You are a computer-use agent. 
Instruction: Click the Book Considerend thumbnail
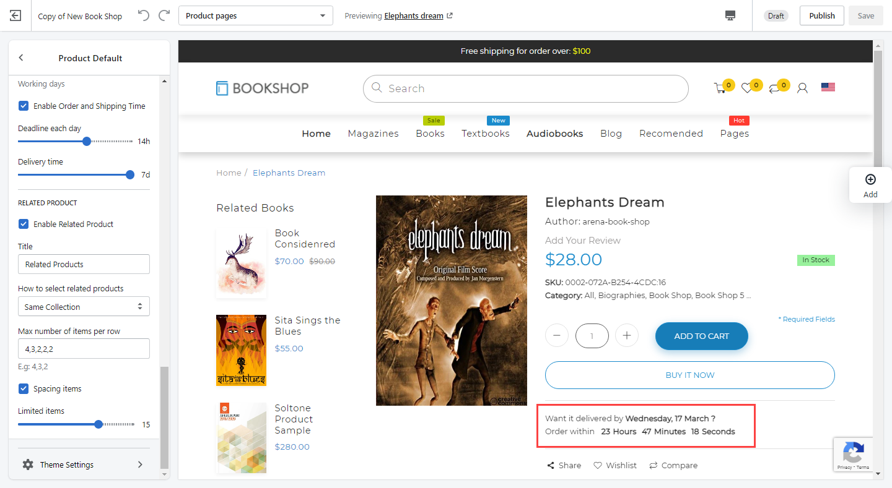click(x=242, y=262)
